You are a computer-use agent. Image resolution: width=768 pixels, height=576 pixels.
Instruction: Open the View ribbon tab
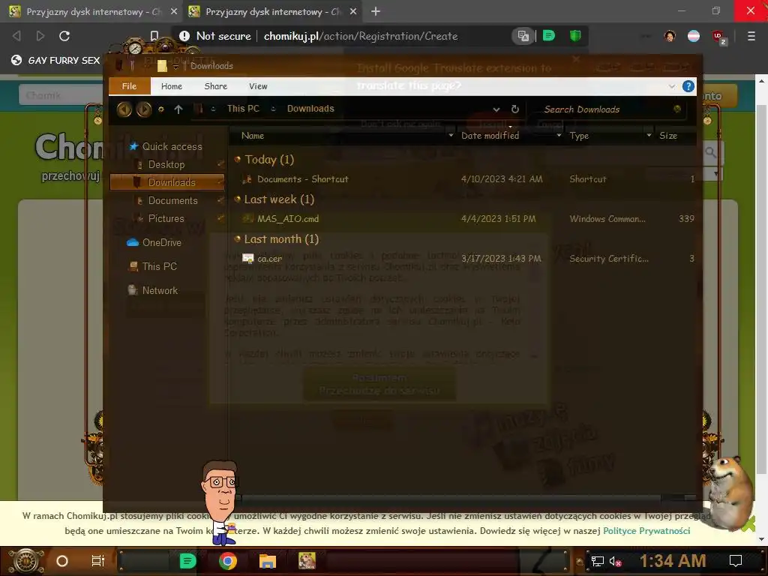258,86
